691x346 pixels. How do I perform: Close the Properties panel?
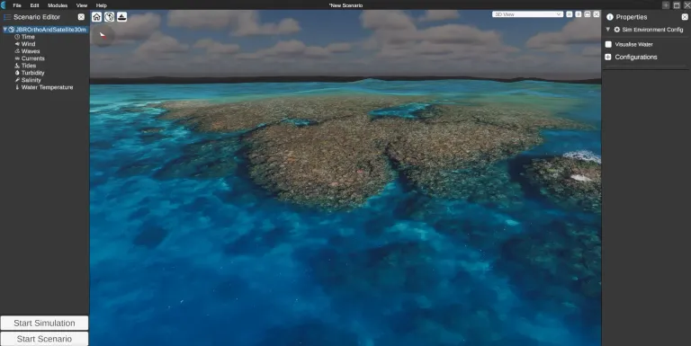click(685, 17)
